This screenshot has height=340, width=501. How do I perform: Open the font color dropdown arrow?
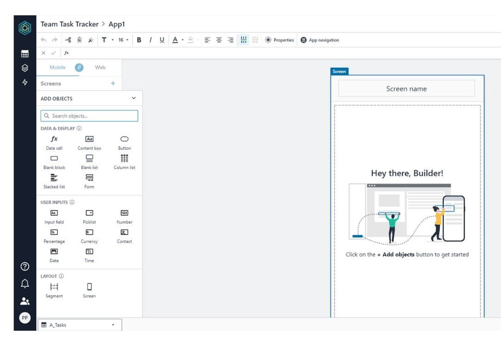pos(183,40)
